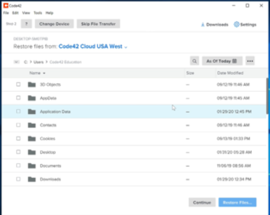Check the Contacts checkbox

pos(18,125)
